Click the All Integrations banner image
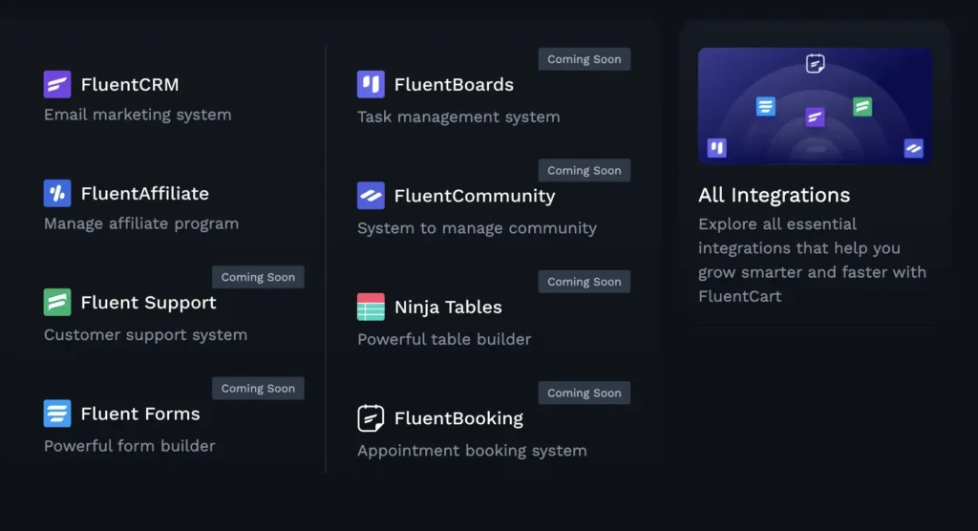The image size is (978, 531). click(x=815, y=106)
